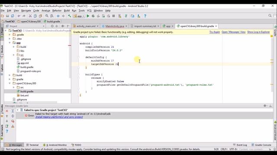Select lint.xml file in project tree

tap(24, 96)
